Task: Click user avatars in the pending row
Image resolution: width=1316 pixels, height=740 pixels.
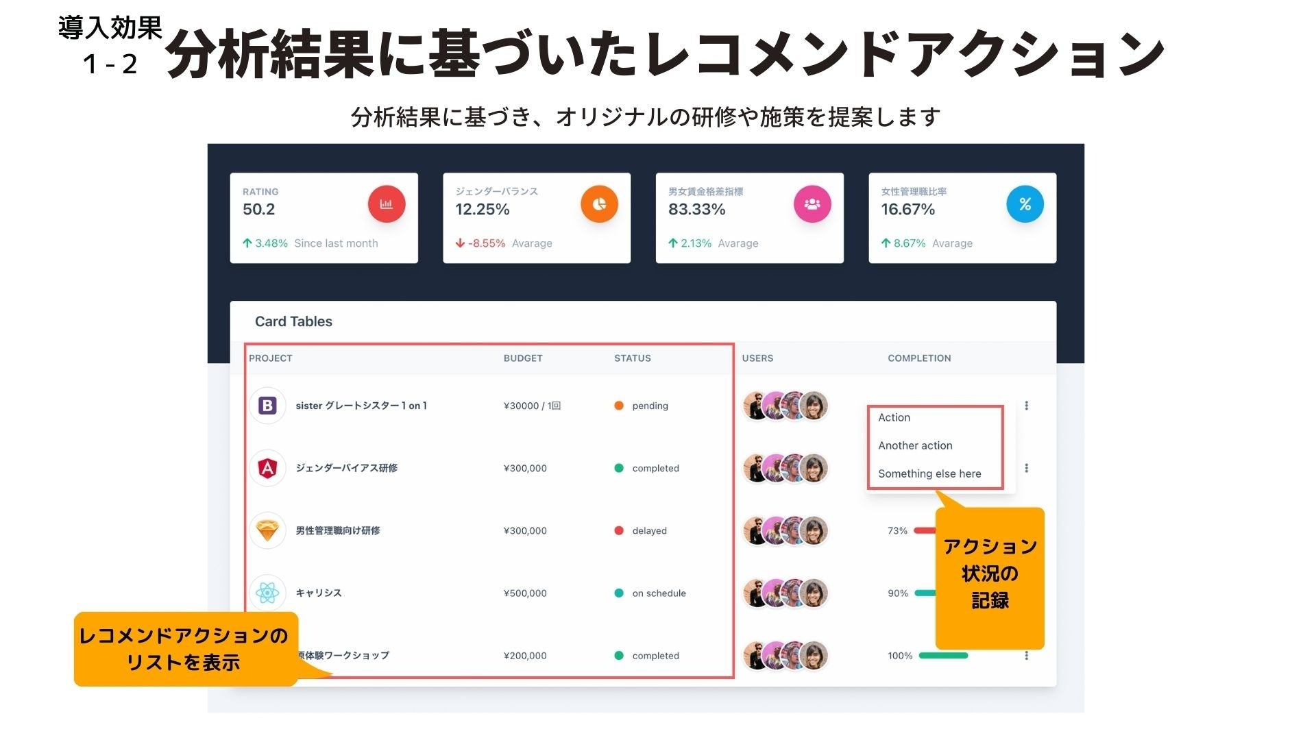Action: tap(785, 406)
